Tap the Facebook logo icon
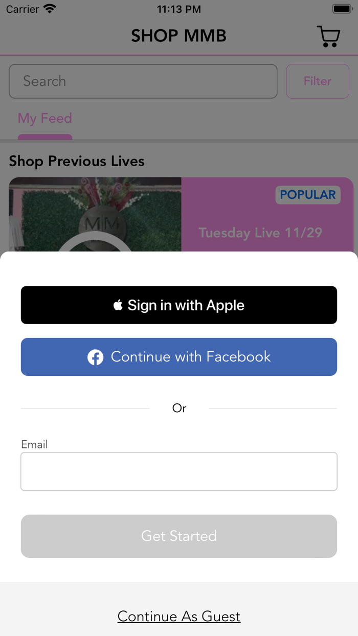Image resolution: width=358 pixels, height=636 pixels. (x=95, y=357)
